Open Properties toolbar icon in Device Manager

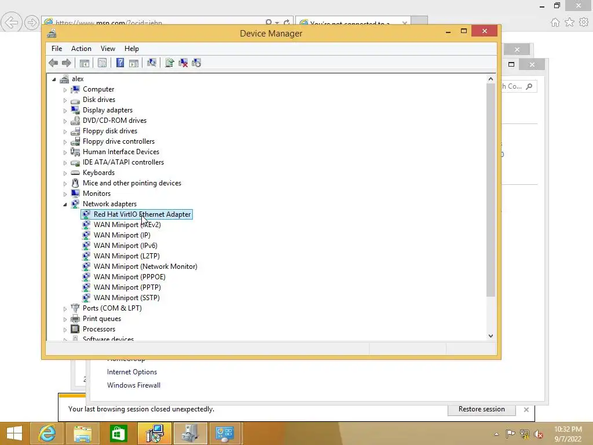pyautogui.click(x=102, y=63)
